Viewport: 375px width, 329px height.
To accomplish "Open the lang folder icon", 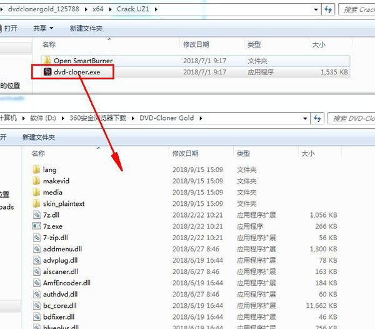I will pos(36,170).
